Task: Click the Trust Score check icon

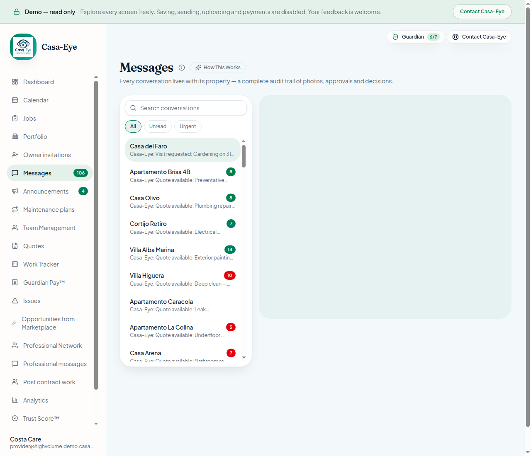Action: click(x=15, y=418)
